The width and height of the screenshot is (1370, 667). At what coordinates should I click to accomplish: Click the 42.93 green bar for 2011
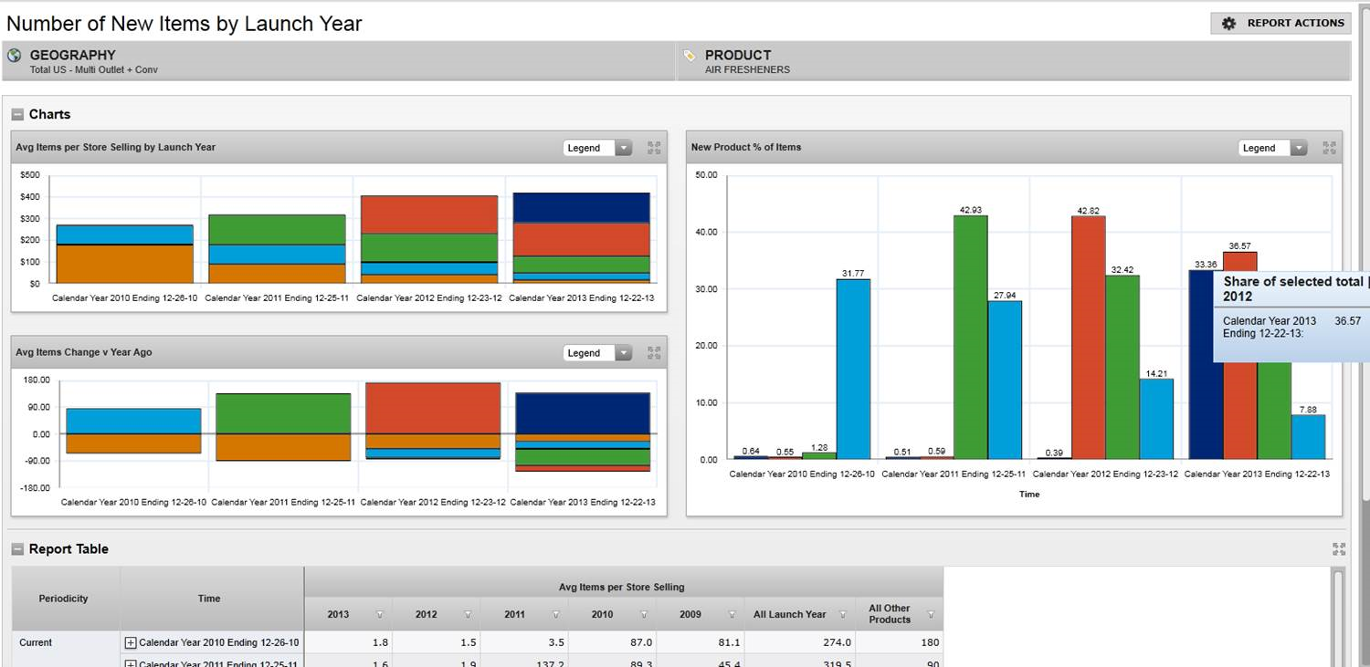970,338
